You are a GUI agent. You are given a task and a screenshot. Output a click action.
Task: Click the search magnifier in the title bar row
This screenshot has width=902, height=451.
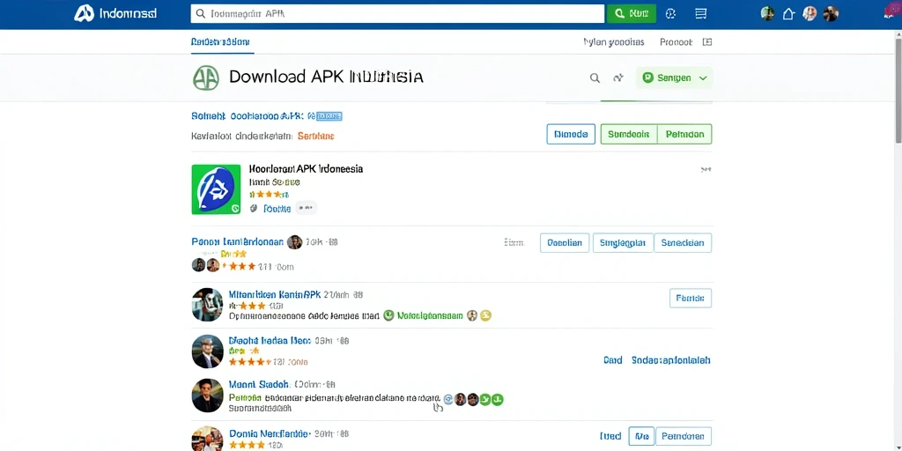point(595,78)
